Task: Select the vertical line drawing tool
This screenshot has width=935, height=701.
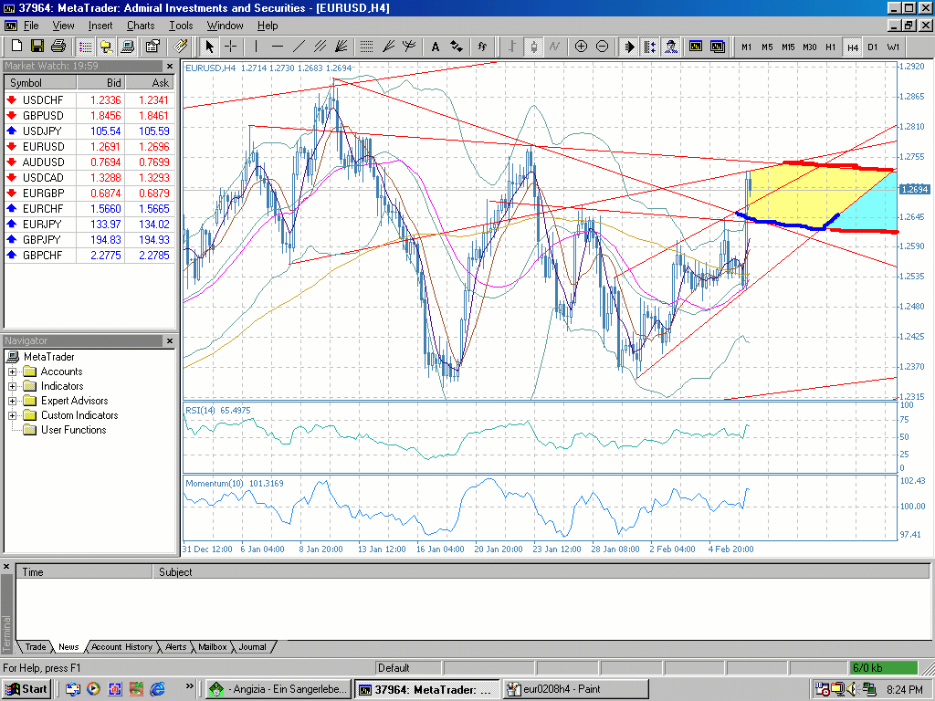Action: [256, 46]
